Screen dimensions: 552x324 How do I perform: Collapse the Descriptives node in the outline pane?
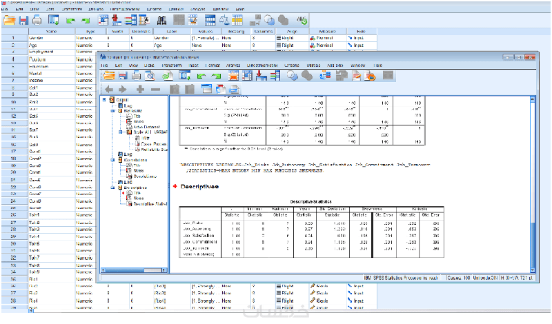(x=112, y=187)
